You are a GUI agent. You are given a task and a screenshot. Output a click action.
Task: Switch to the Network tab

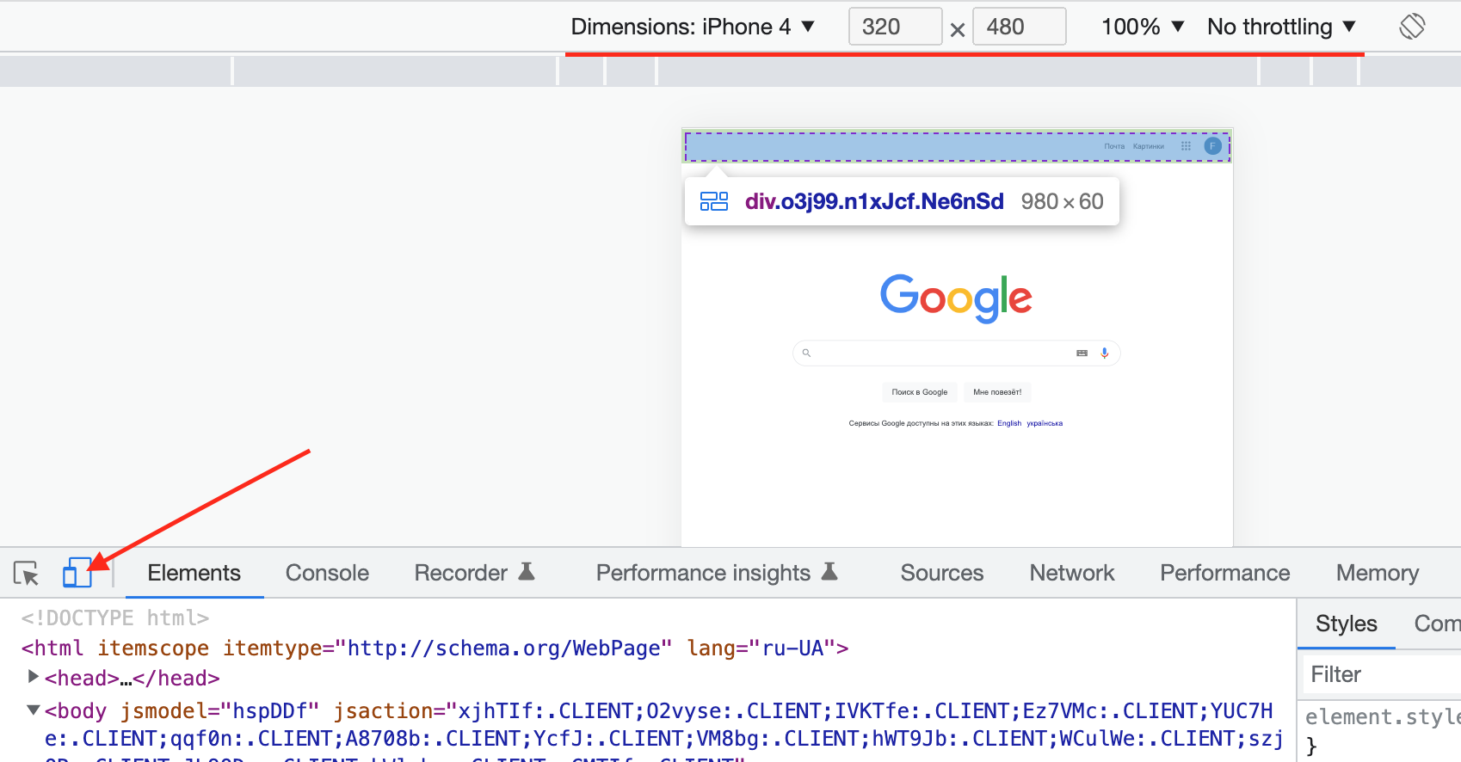tap(1072, 573)
